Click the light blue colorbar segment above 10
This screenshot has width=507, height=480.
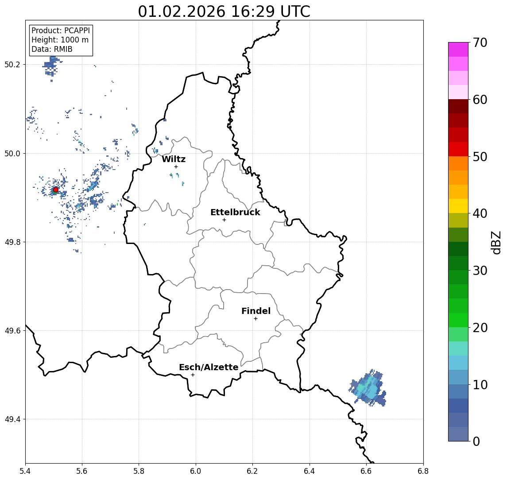click(458, 377)
